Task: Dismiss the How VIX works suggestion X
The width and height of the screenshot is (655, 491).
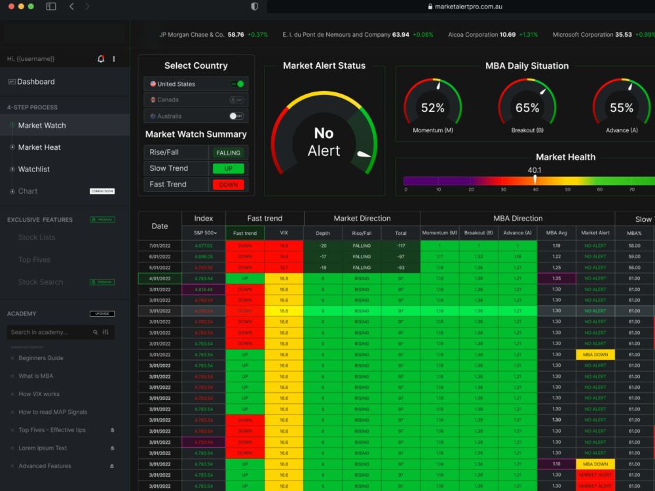Action: point(12,394)
